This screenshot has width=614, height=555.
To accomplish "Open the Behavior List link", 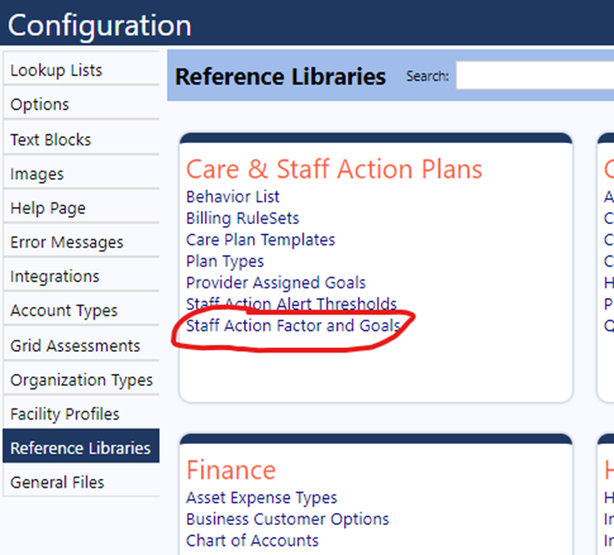I will (x=232, y=197).
